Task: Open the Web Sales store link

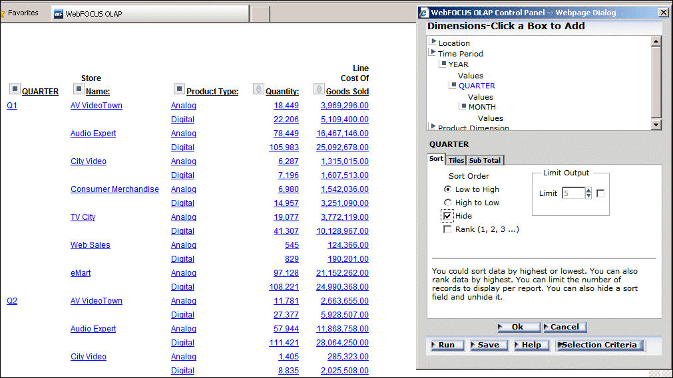Action: [x=90, y=245]
